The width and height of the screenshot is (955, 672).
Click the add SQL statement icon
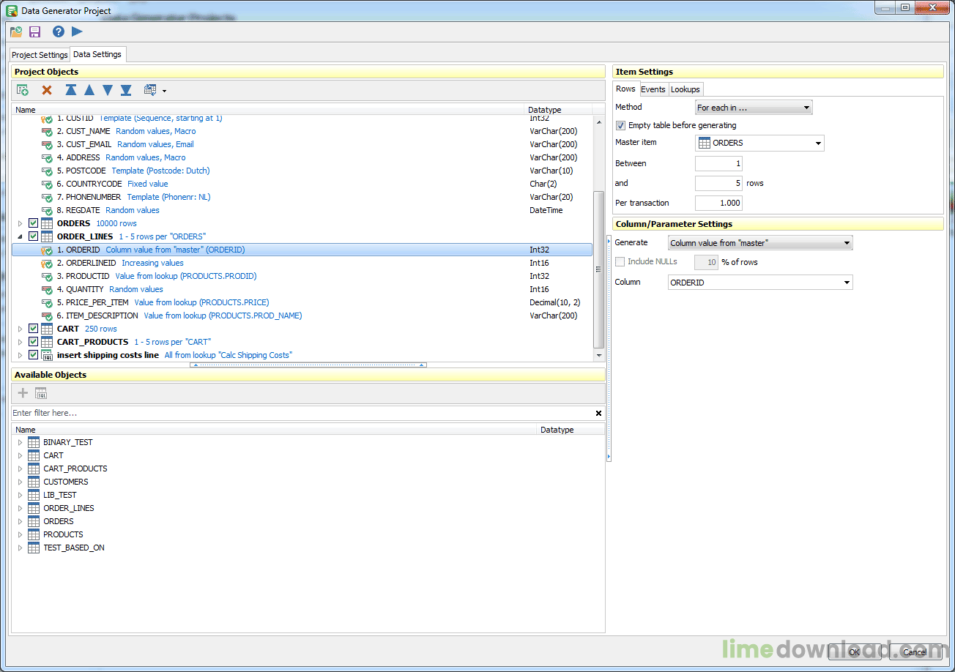click(41, 393)
